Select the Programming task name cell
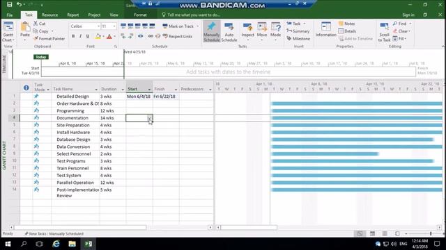 click(75, 111)
